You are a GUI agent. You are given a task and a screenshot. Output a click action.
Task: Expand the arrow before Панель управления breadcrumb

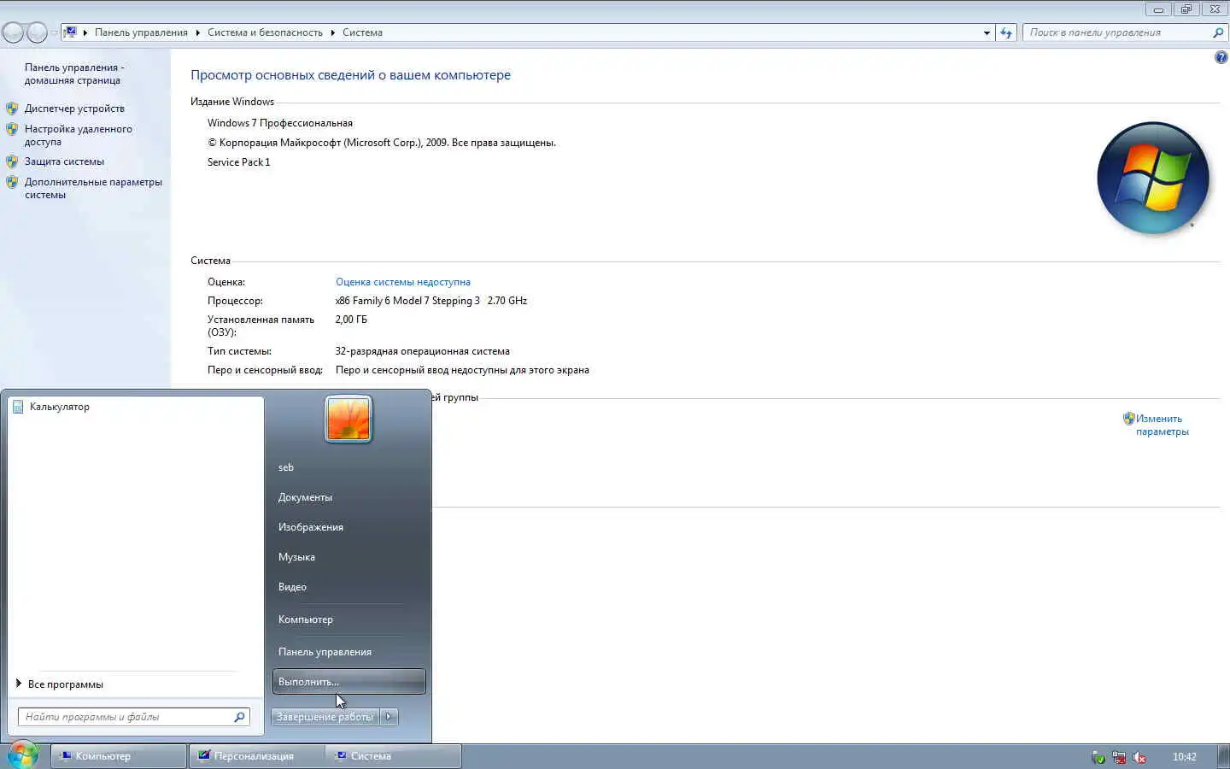(85, 32)
